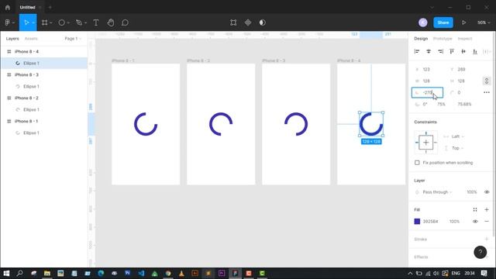Viewport: 496px width, 279px height.
Task: Open Windows taskbar search icon
Action: pyautogui.click(x=19, y=274)
